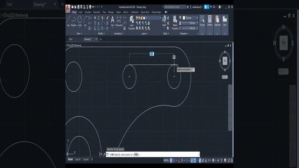Open the Dimension tool
This screenshot has height=168, width=299.
pyautogui.click(x=119, y=21)
